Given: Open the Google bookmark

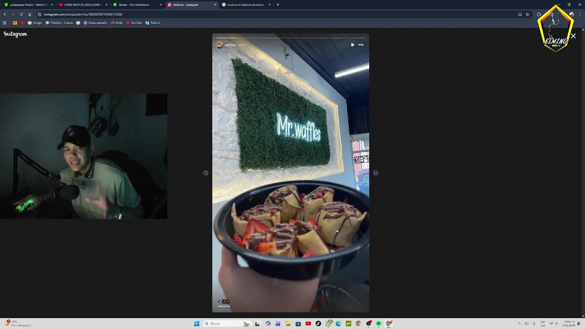Looking at the screenshot, I should click(x=35, y=23).
